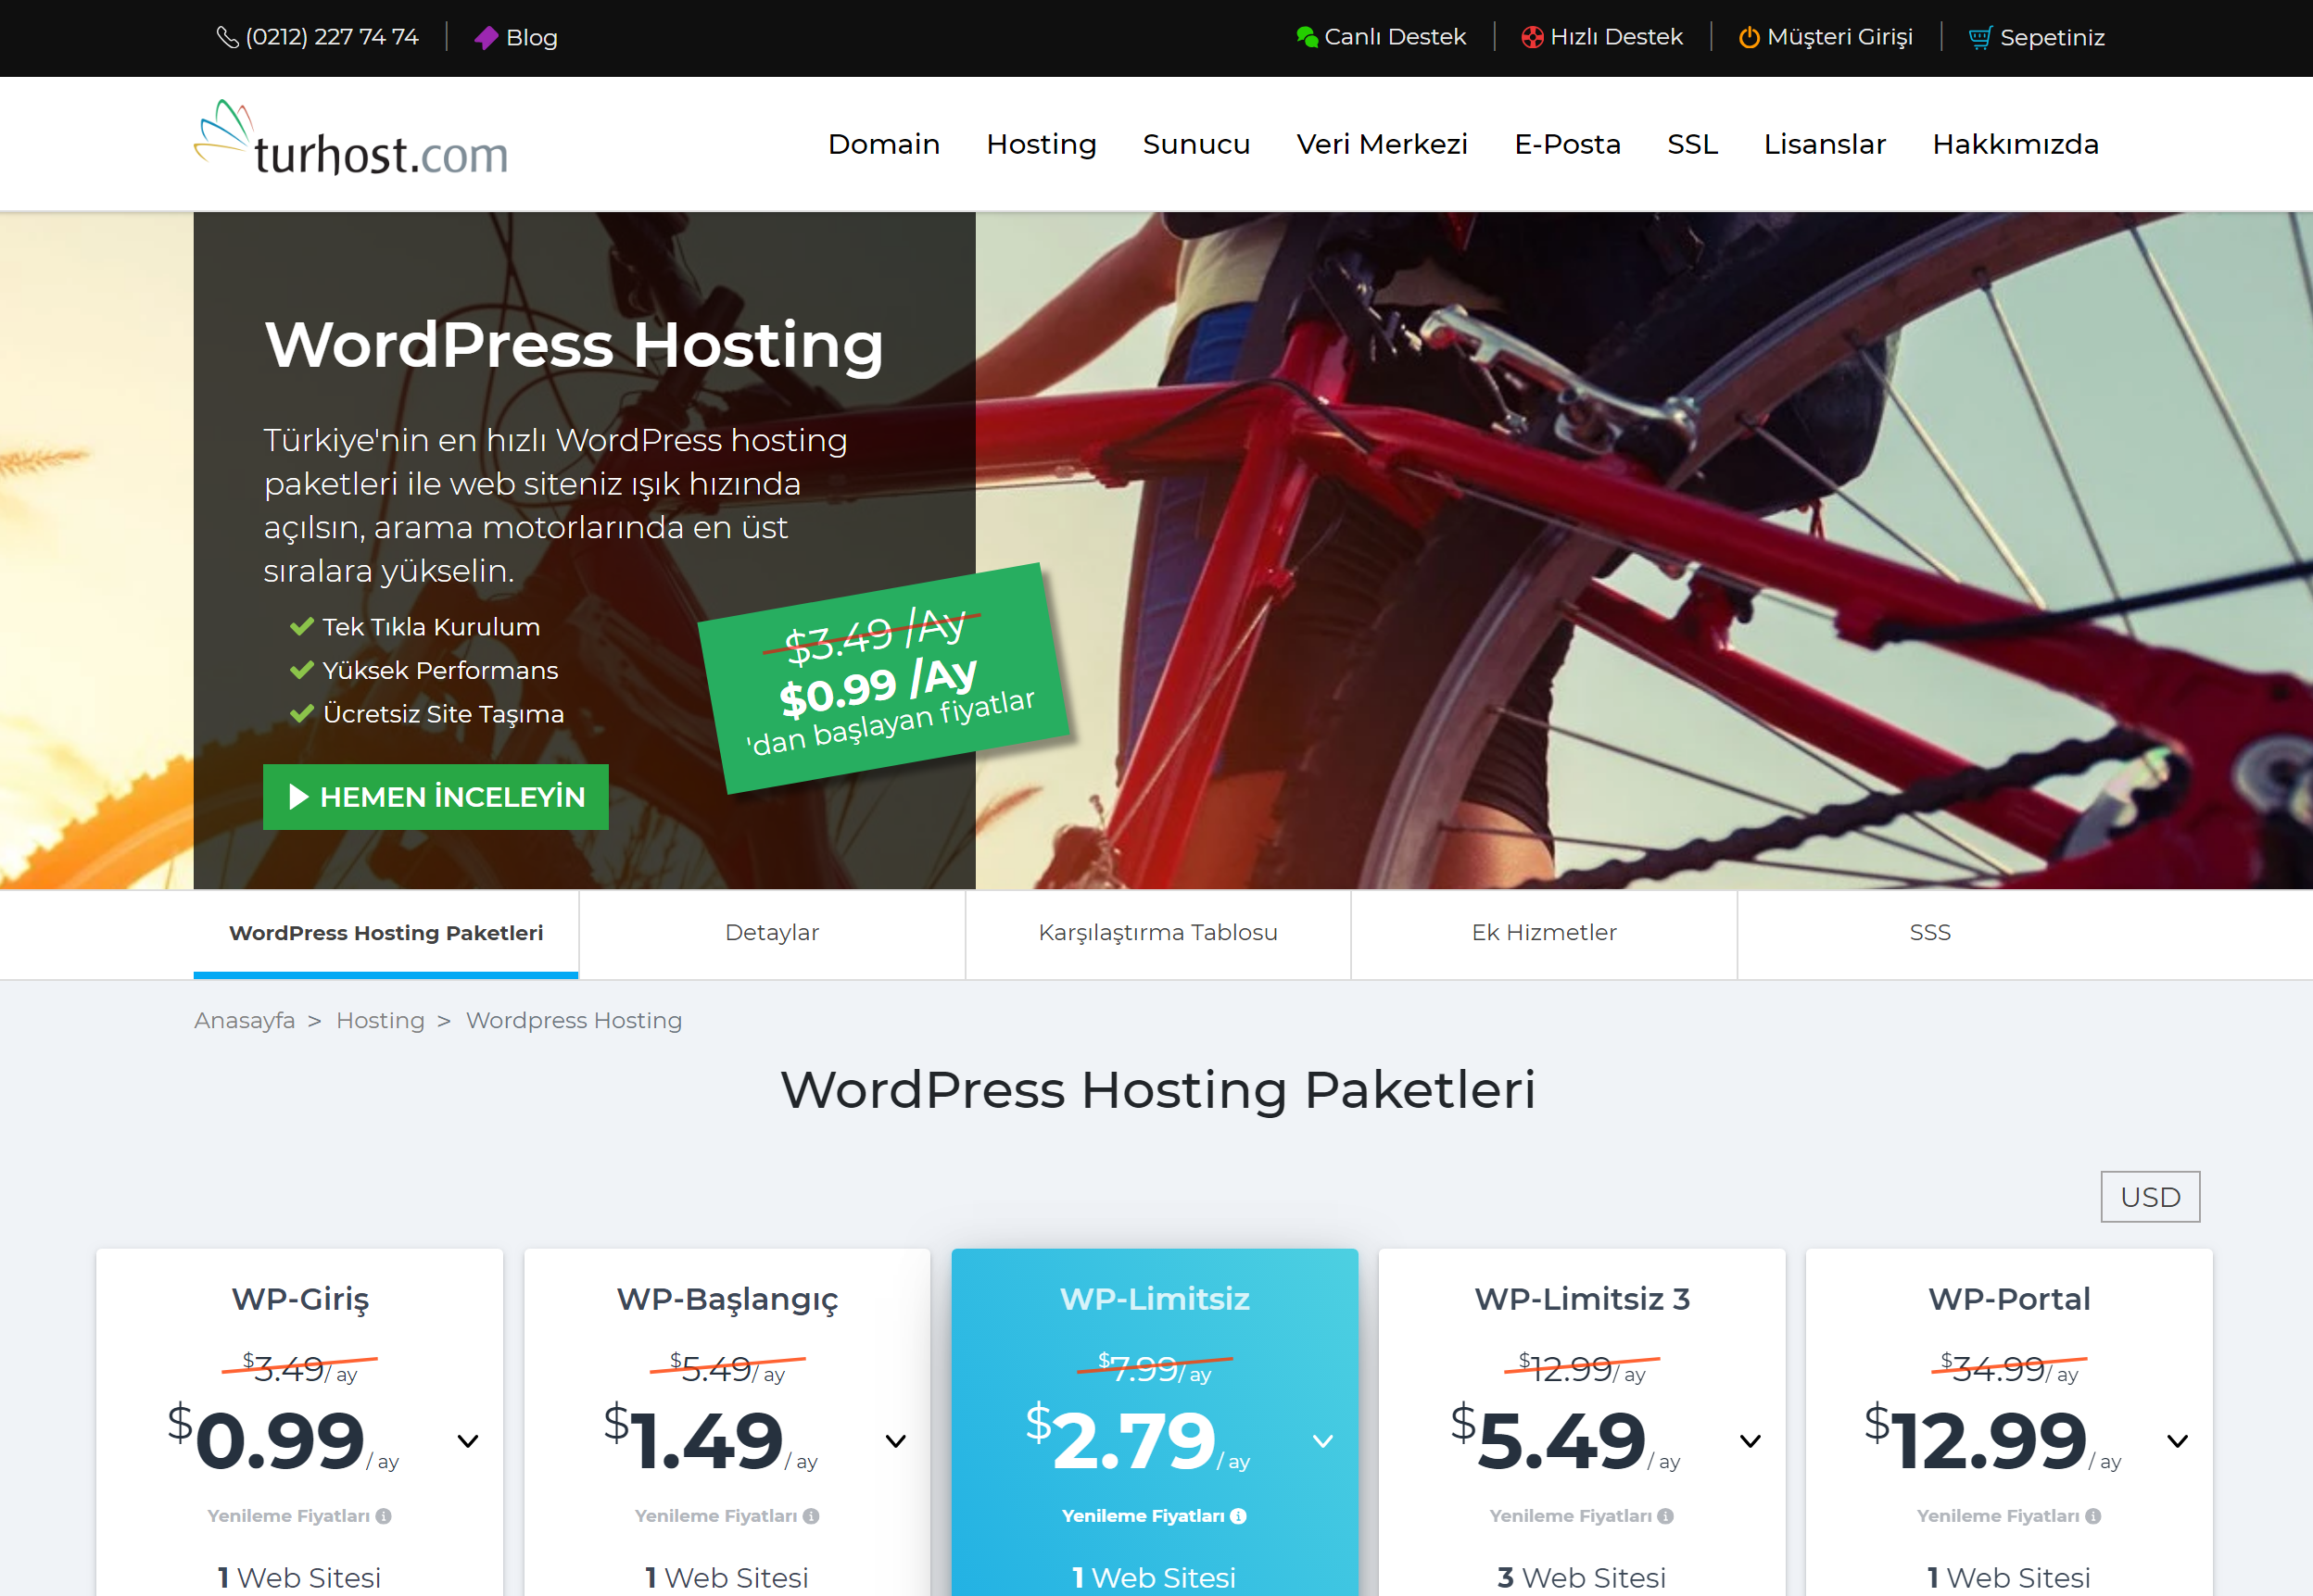Switch to the Karşılaştırma Tablosu tab
This screenshot has width=2313, height=1596.
click(1158, 932)
